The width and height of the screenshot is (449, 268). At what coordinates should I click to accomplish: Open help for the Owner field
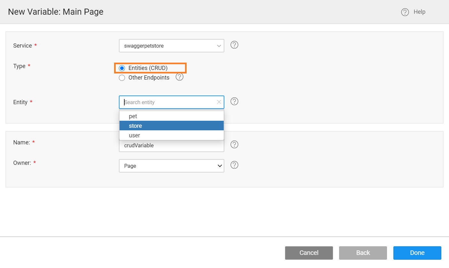pyautogui.click(x=234, y=165)
